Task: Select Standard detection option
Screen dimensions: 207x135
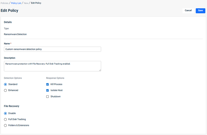Action: pyautogui.click(x=5, y=84)
